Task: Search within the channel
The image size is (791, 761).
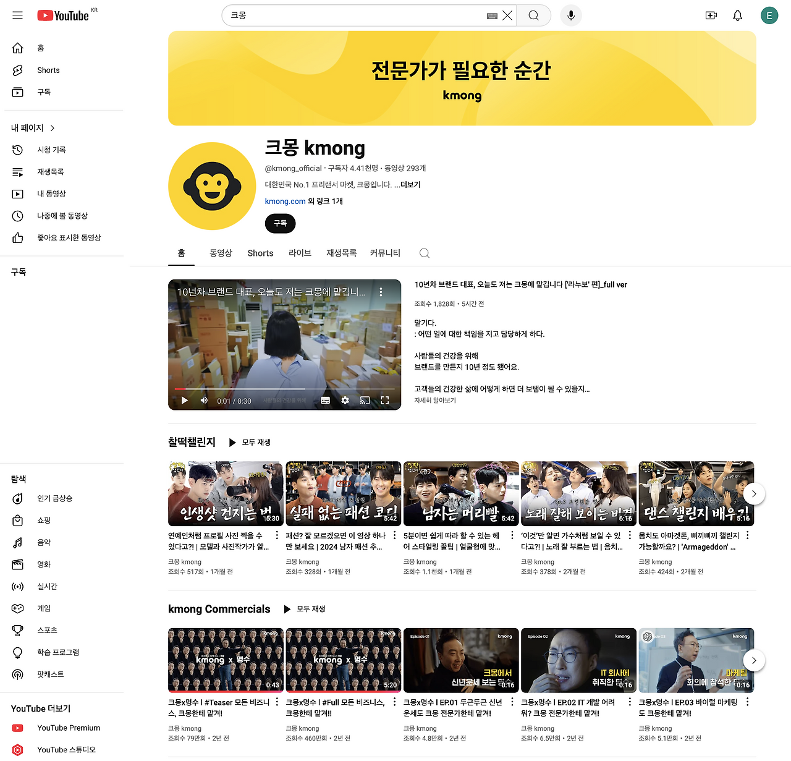Action: coord(425,253)
